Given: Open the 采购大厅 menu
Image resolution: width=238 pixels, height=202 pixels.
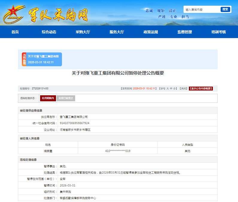Looking at the screenshot, I should (83, 32).
